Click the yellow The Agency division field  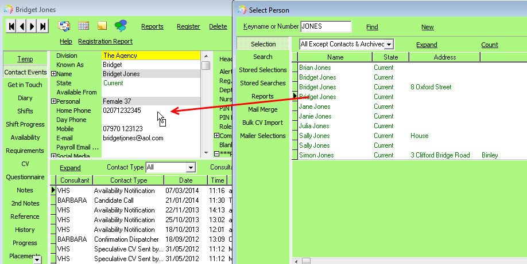[151, 56]
